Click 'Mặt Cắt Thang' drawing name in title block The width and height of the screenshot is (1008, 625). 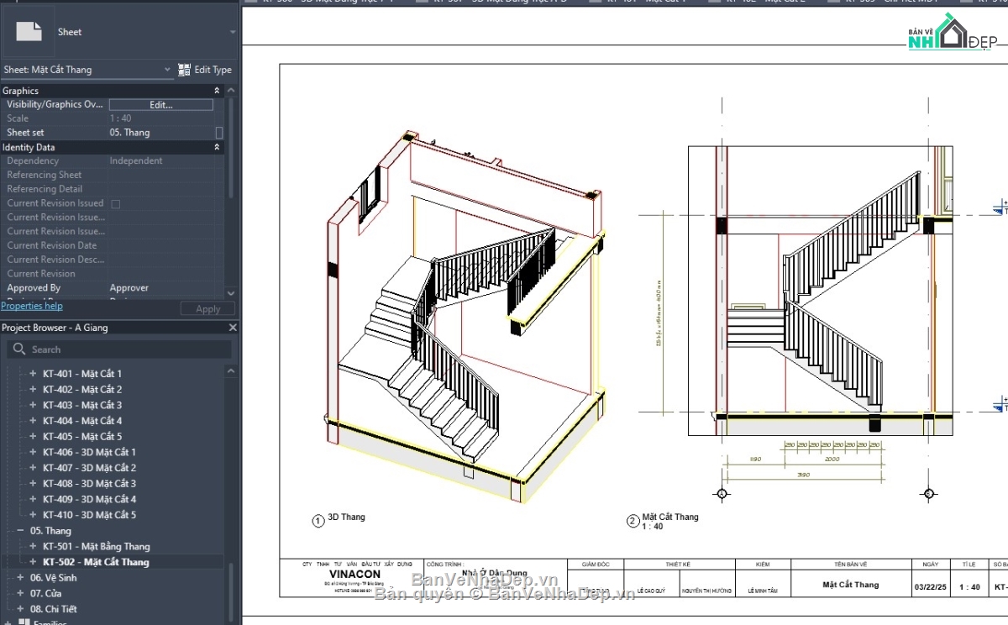coord(850,584)
